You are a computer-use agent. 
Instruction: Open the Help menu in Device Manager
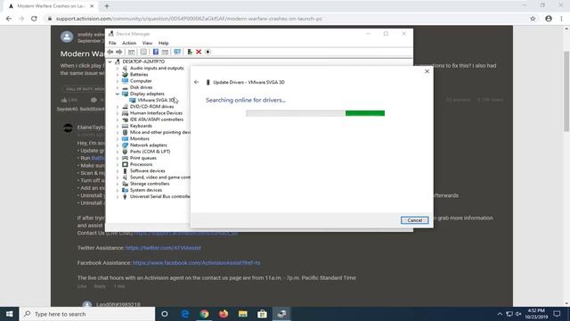tap(163, 43)
